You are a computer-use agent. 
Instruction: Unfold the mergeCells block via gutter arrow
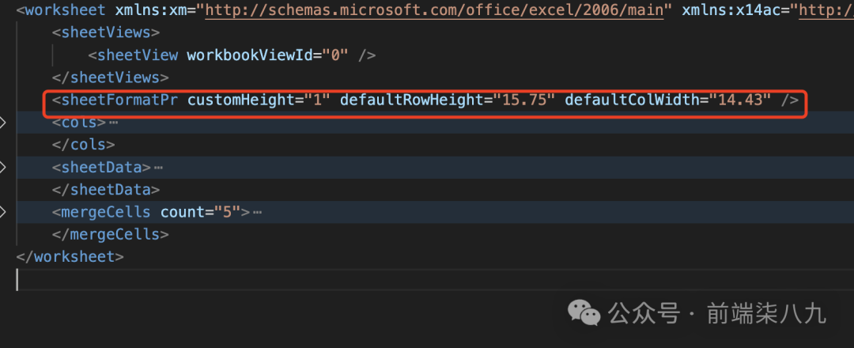(2, 212)
